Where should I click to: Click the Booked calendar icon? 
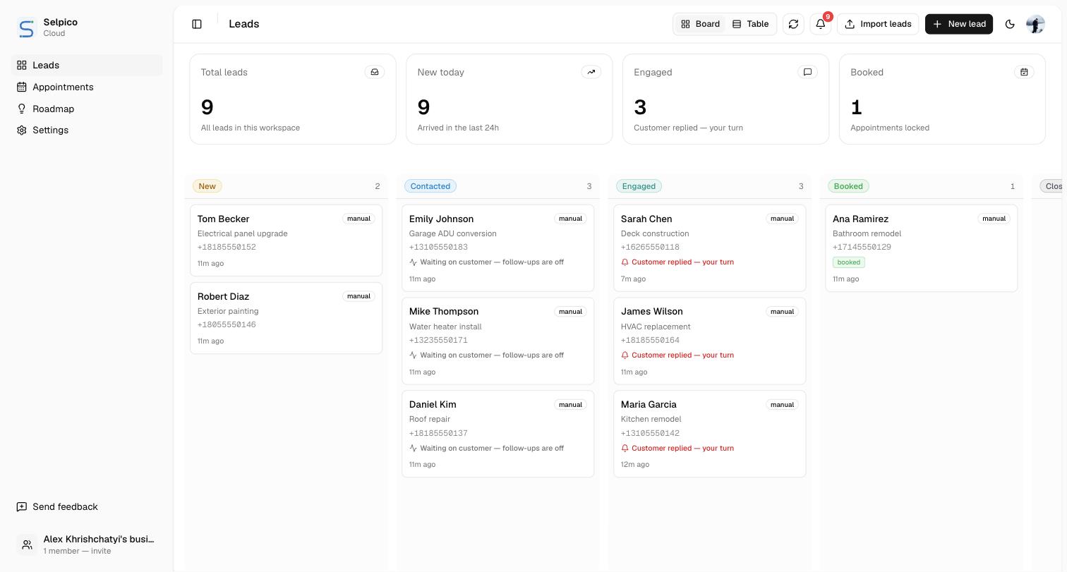(x=1024, y=72)
